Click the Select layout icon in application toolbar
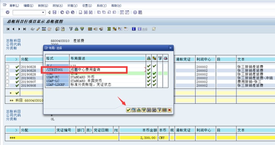This screenshot has height=145, width=275. click(95, 29)
